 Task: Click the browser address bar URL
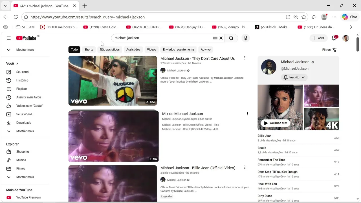tap(87, 17)
